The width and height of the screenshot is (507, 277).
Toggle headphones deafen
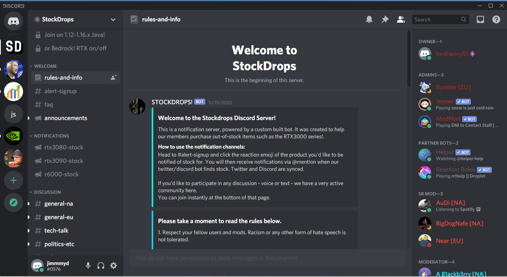tap(101, 266)
